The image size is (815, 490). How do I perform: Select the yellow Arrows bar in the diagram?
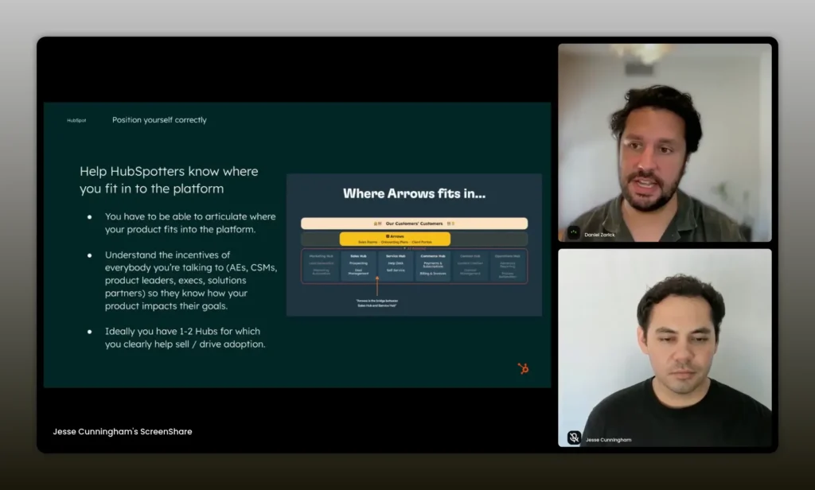click(395, 239)
